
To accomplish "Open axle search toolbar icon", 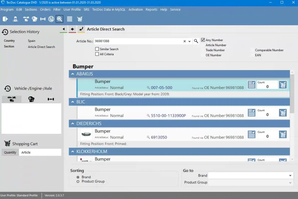I will (43, 19).
